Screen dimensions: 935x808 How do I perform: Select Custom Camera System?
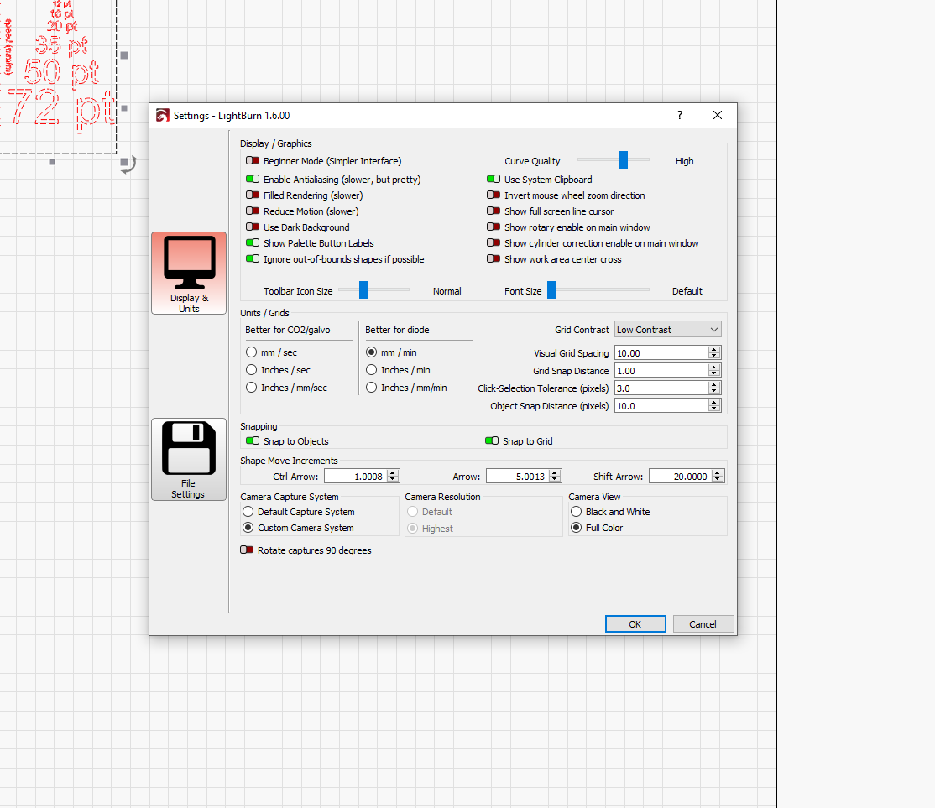click(248, 528)
